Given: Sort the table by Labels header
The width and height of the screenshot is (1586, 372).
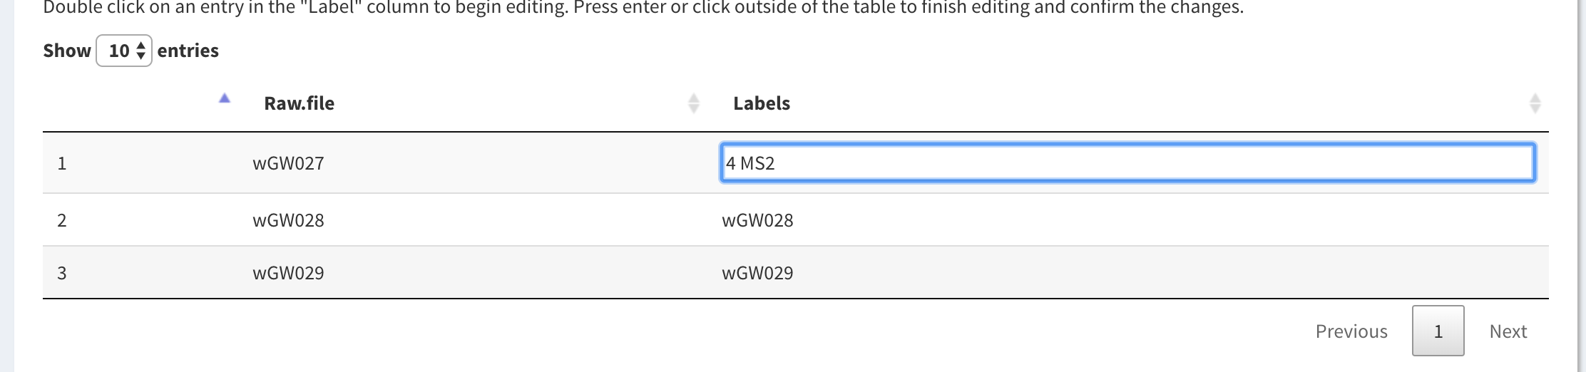Looking at the screenshot, I should click(762, 103).
